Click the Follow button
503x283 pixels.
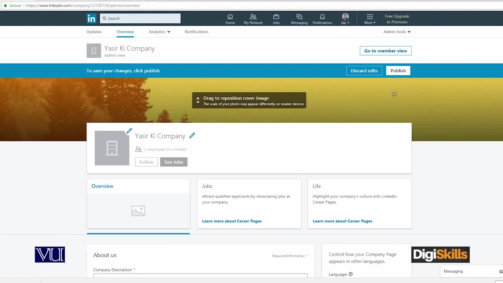tap(146, 162)
